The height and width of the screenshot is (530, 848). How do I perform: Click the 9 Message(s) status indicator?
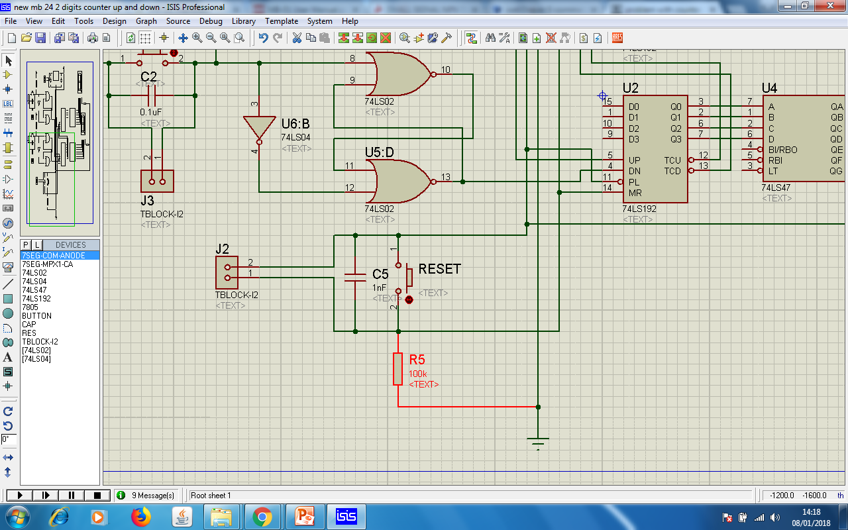point(147,495)
